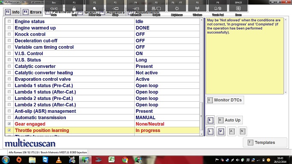This screenshot has height=164, width=292.
Task: Open the Info tab
Action: [x=12, y=12]
